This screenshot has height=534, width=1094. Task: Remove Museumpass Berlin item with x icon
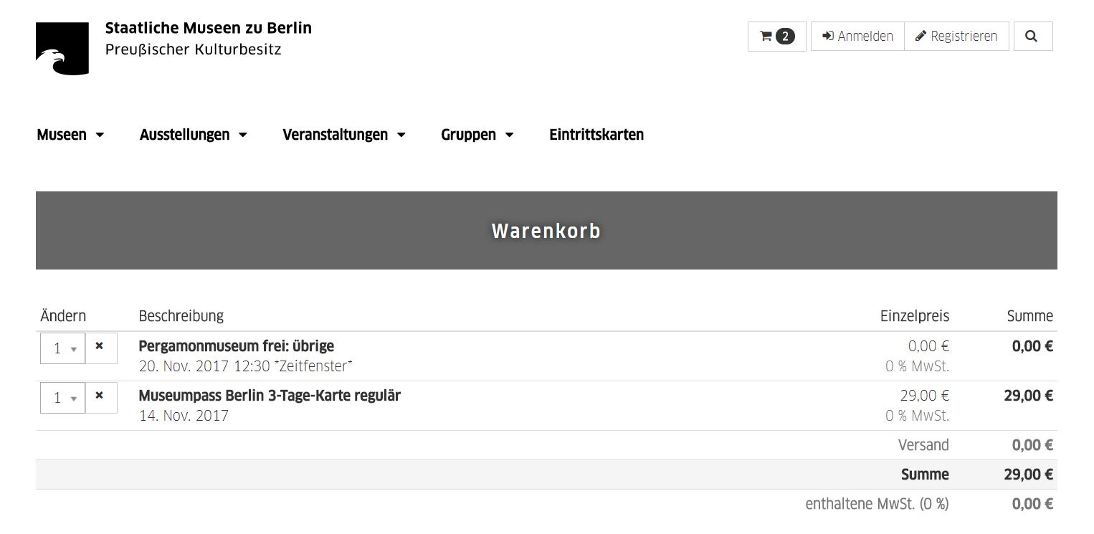click(x=100, y=396)
